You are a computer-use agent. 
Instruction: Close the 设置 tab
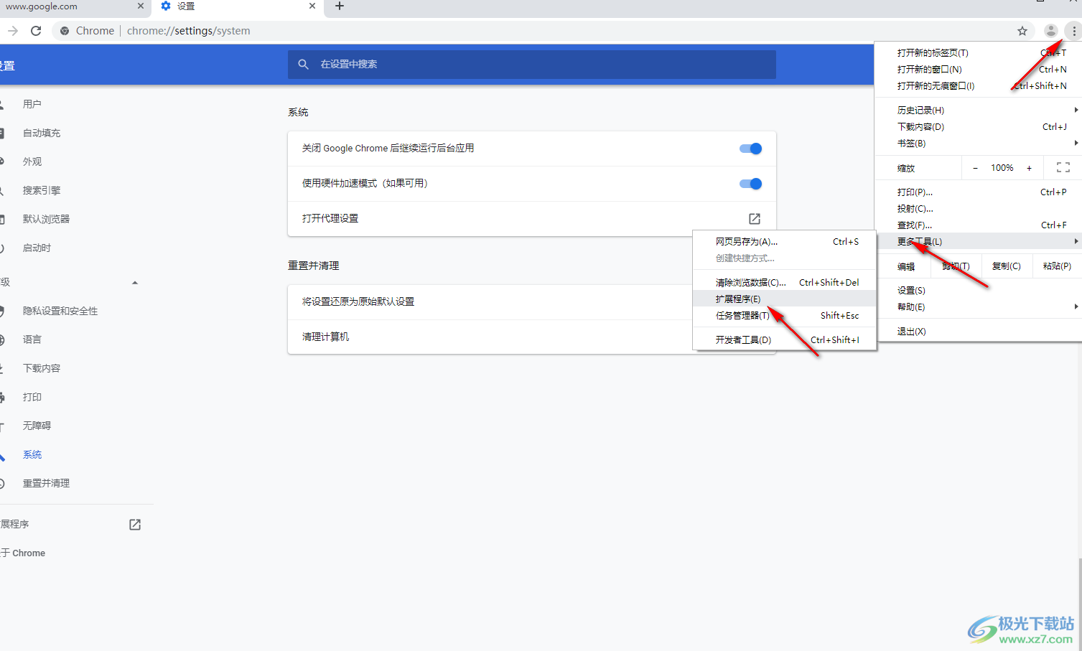[x=312, y=6]
